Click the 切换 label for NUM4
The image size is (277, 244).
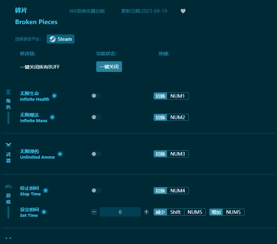pyautogui.click(x=160, y=190)
